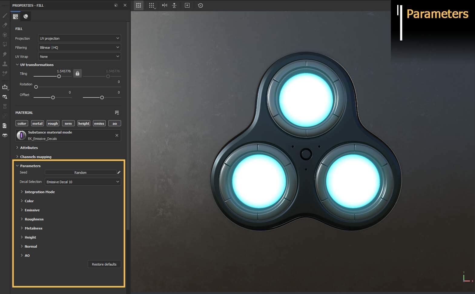Expand the Integration Mode section
Screen dimensions: 475x294
pos(40,192)
